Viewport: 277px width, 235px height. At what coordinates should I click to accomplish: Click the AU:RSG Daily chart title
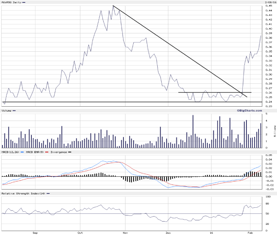11,2
